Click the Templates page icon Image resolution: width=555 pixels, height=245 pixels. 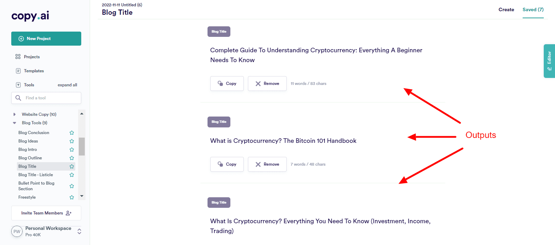pyautogui.click(x=18, y=71)
